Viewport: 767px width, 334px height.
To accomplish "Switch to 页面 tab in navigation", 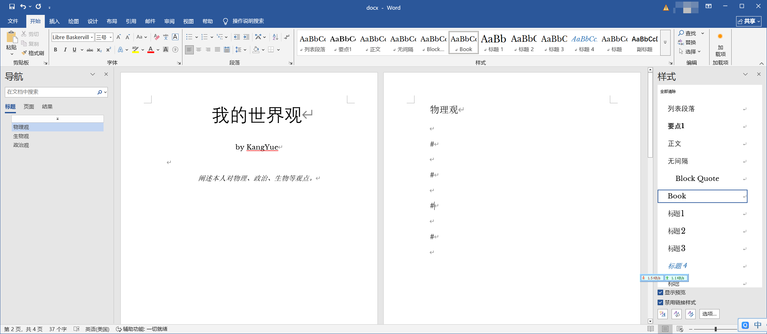I will point(29,106).
